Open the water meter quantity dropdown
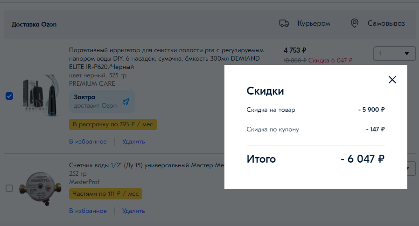 [x=410, y=168]
